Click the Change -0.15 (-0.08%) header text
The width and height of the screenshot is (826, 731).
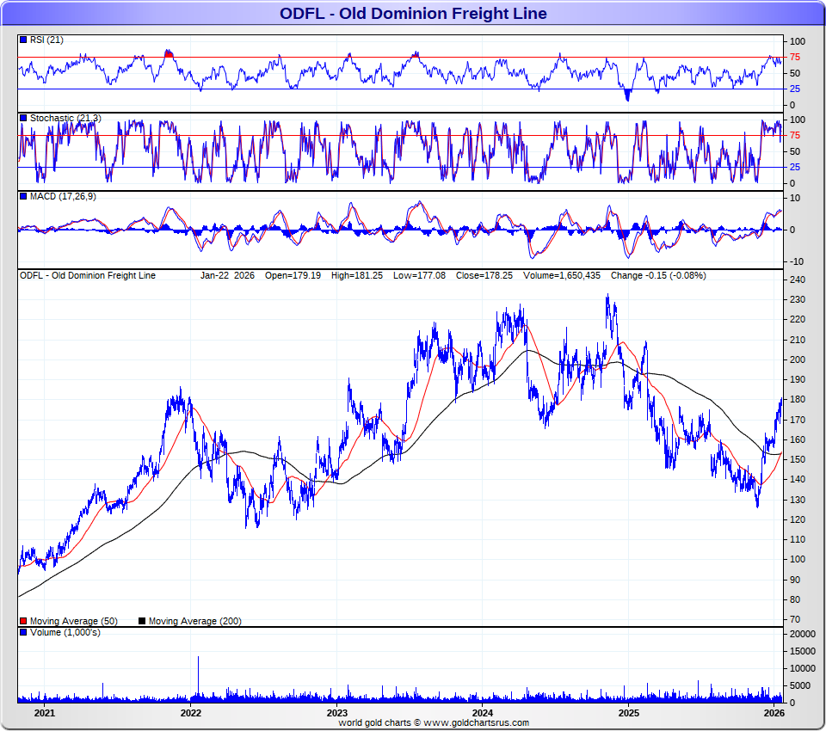pyautogui.click(x=658, y=276)
